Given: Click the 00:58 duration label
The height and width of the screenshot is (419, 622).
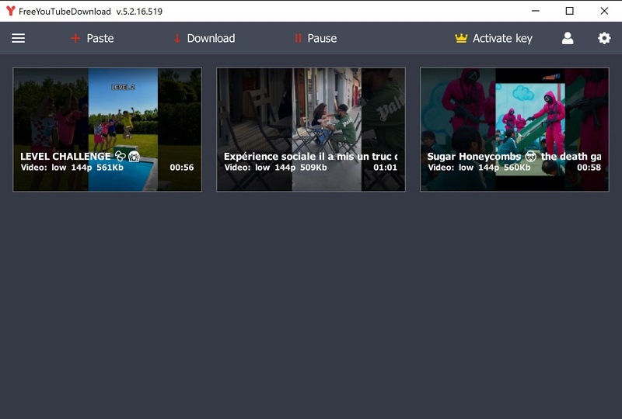Looking at the screenshot, I should coord(589,168).
